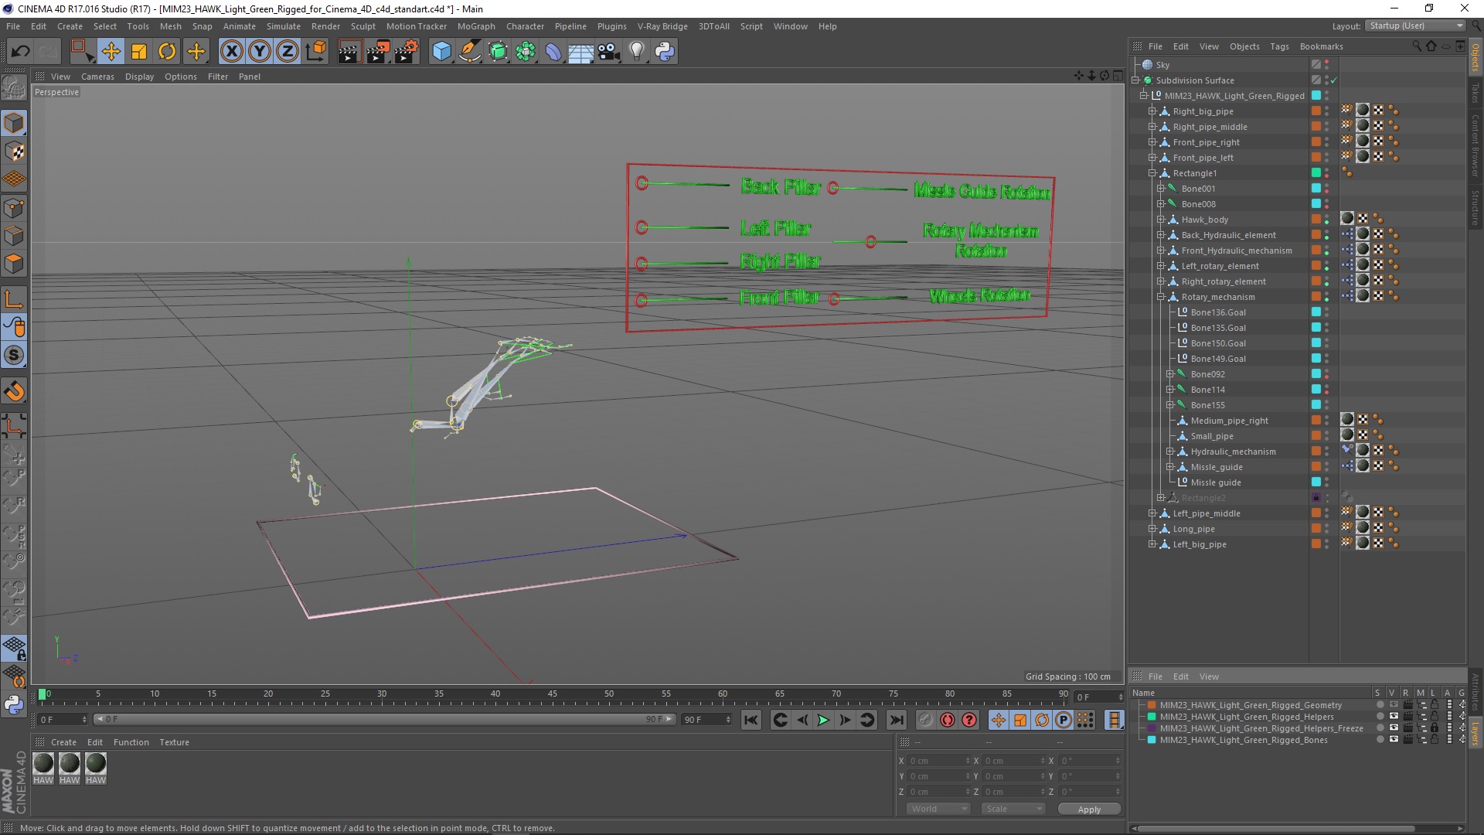
Task: Toggle visibility dots of Hawk_body
Action: click(x=1327, y=220)
